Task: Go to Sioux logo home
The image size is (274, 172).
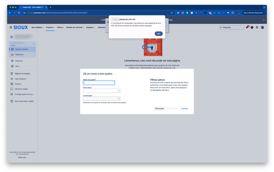Action: (21, 27)
